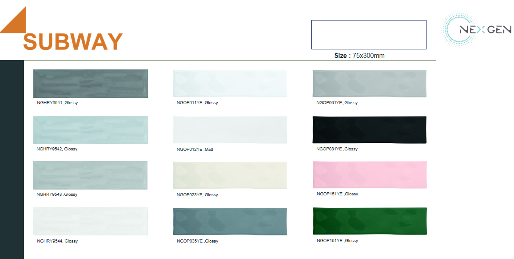Select the NGOP161YE green tile
The height and width of the screenshot is (259, 514).
pos(370,221)
